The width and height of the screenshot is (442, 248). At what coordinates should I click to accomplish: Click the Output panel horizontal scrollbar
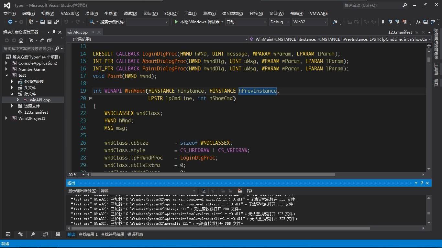(221, 228)
